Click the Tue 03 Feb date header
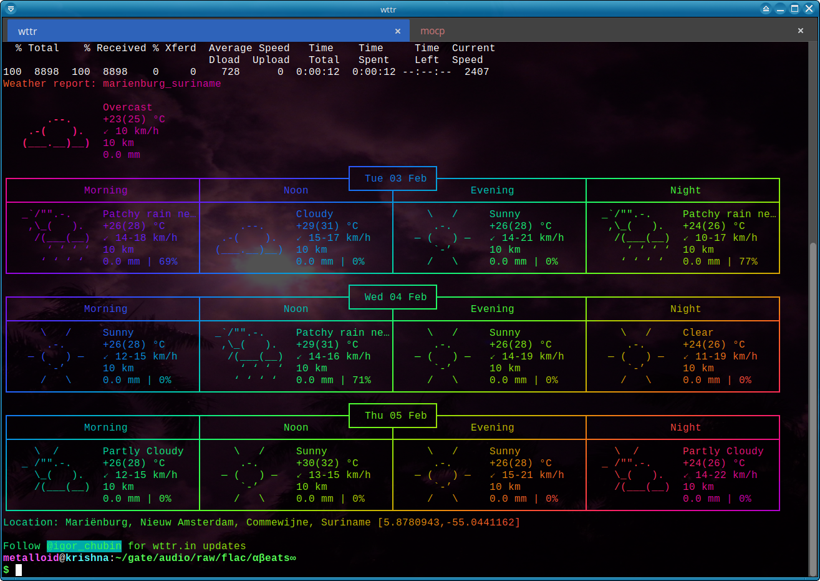The height and width of the screenshot is (581, 820). pyautogui.click(x=395, y=178)
